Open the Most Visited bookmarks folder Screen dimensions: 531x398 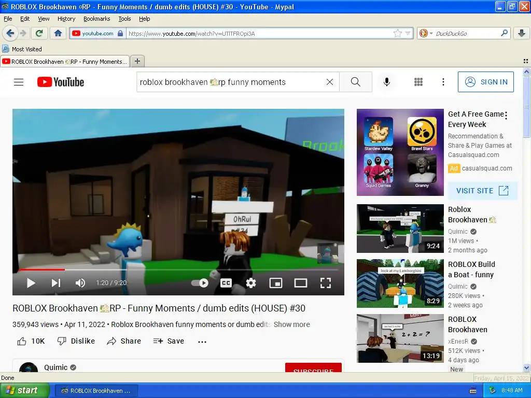[x=22, y=49]
